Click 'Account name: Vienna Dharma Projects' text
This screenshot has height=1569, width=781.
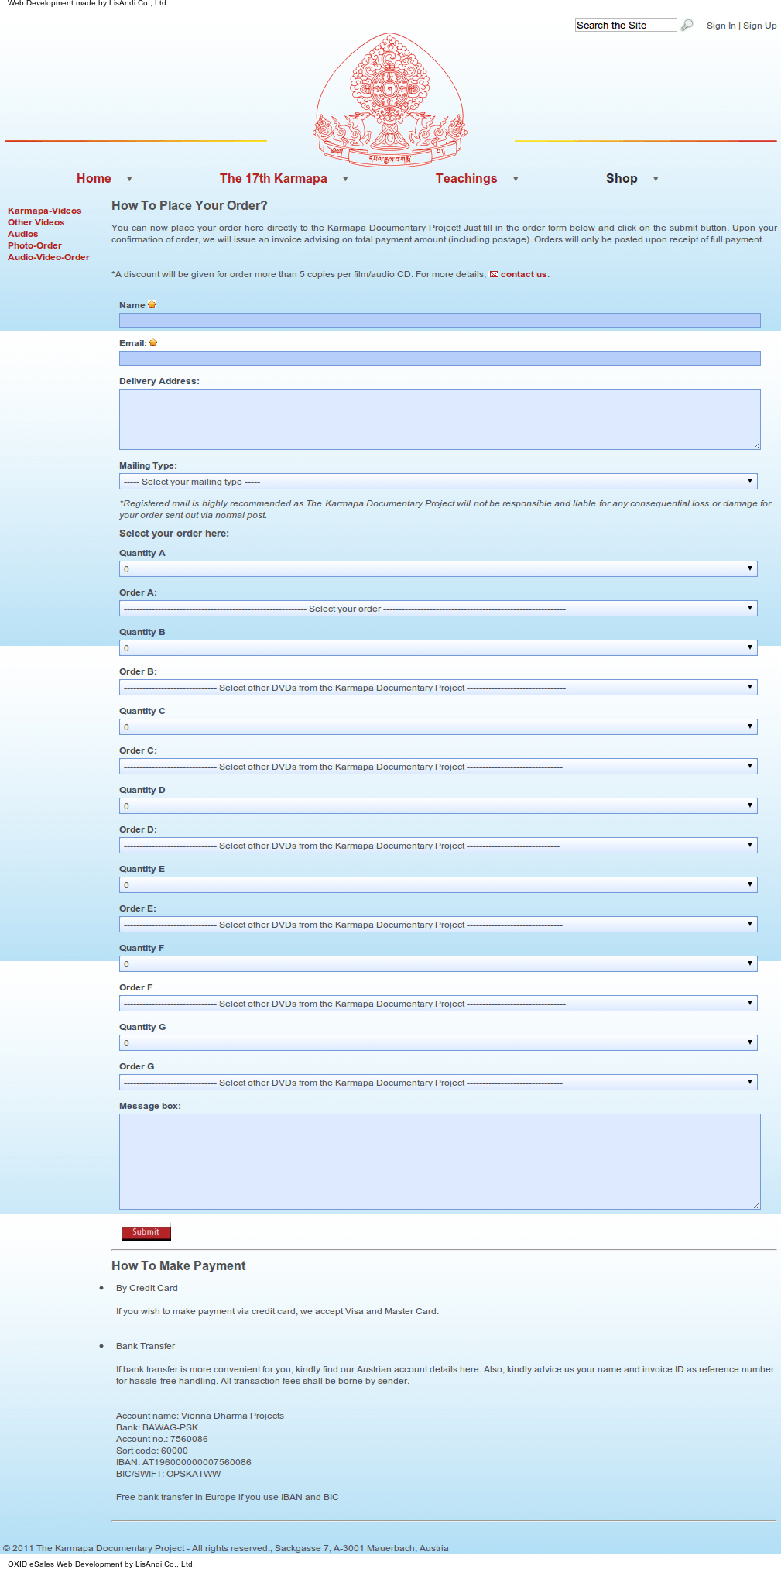[x=200, y=1416]
